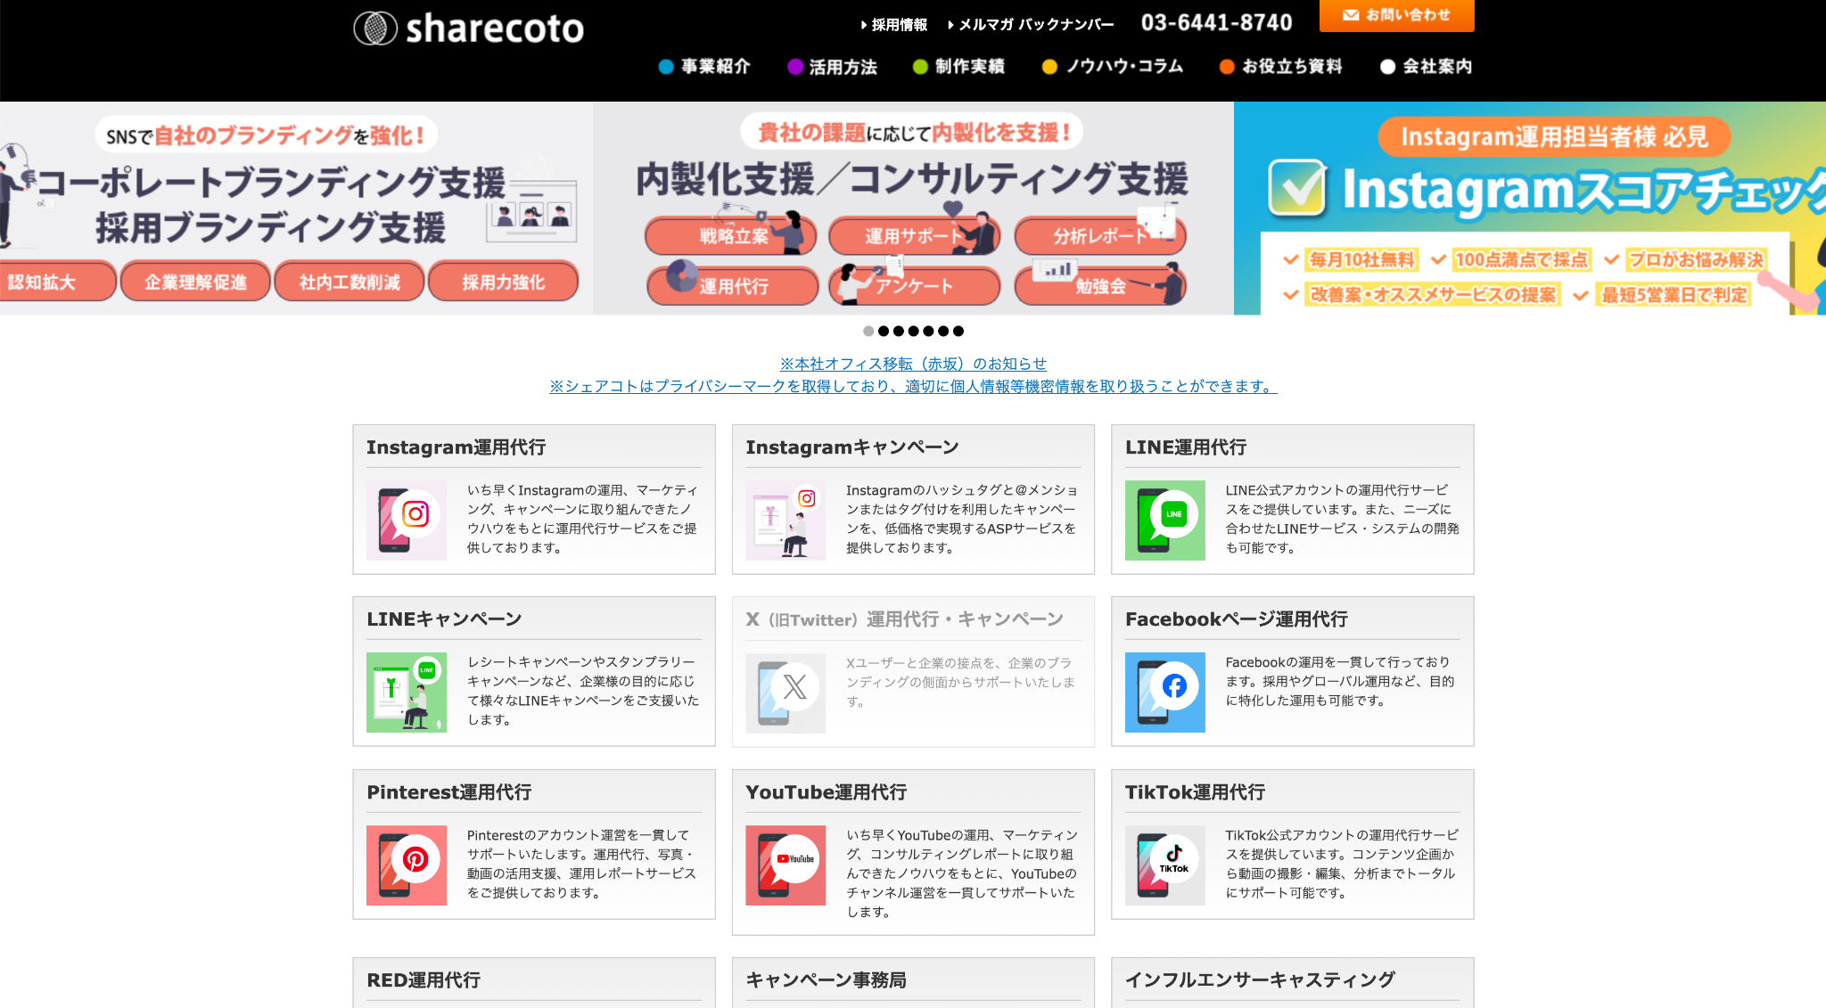This screenshot has width=1826, height=1008.
Task: Open the Instagramスコアチェック banner
Action: (1530, 208)
